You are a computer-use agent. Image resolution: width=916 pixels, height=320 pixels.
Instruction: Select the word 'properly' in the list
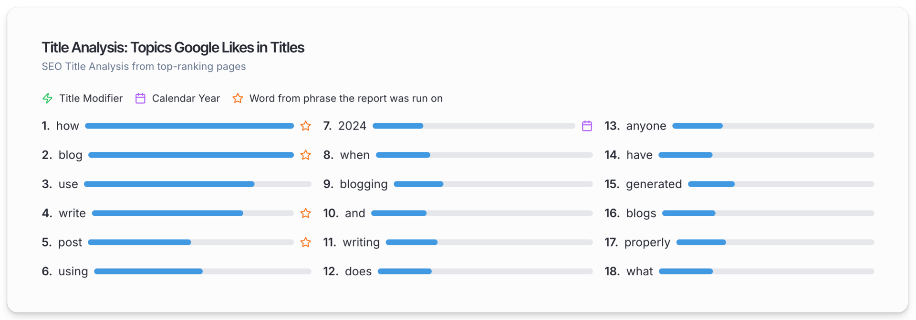647,242
